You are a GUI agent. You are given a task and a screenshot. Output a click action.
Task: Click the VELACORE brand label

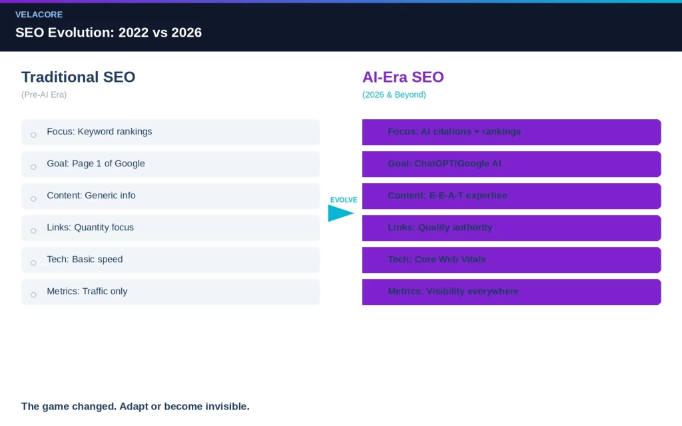pyautogui.click(x=39, y=15)
